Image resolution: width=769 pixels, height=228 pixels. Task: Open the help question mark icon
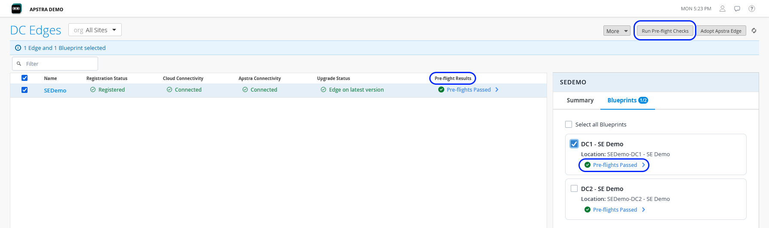coord(752,9)
